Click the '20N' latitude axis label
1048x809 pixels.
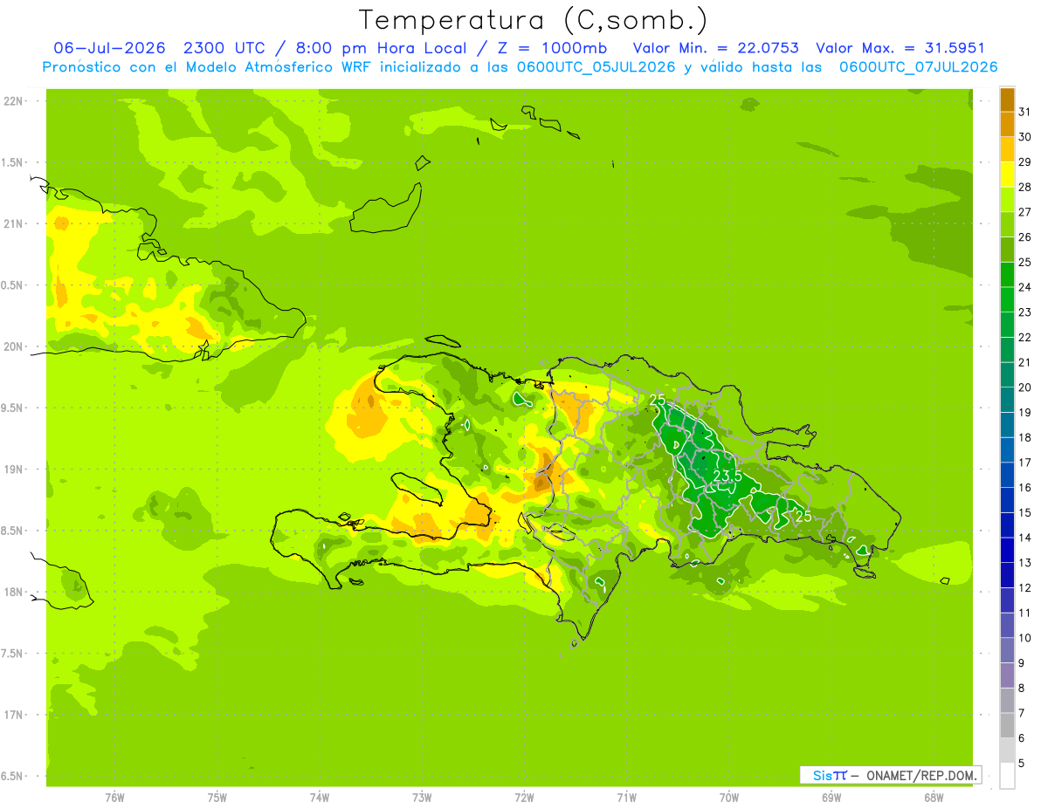click(13, 346)
